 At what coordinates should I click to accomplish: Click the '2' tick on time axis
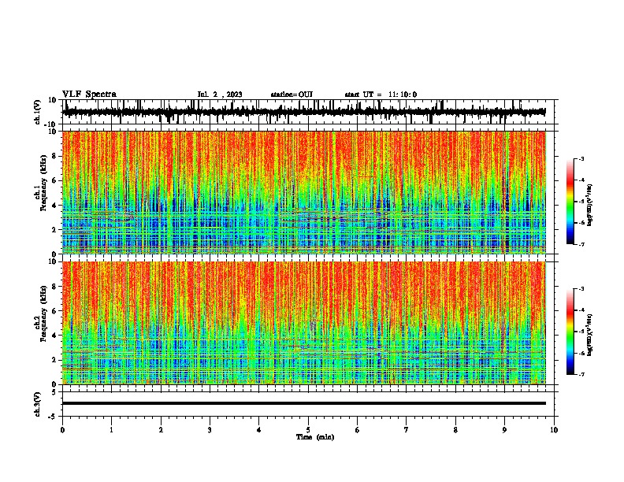tap(161, 430)
